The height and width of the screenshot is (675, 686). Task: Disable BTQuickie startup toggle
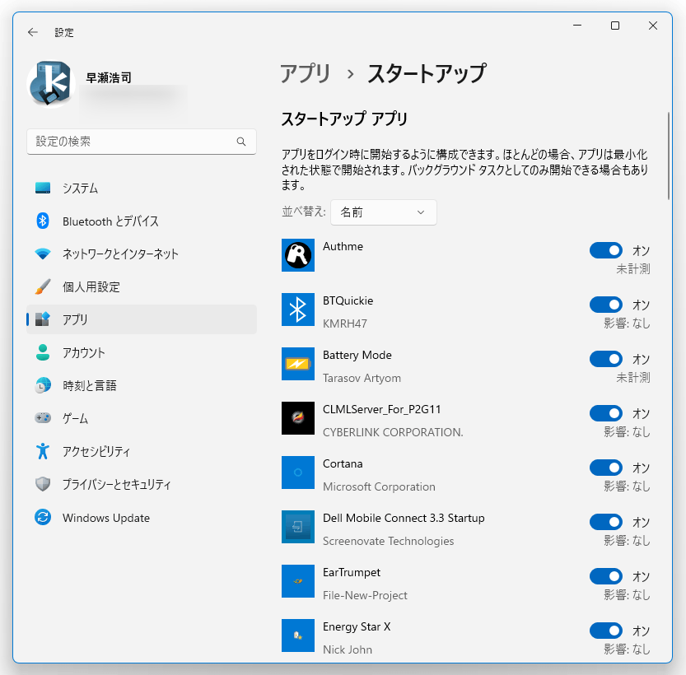606,305
